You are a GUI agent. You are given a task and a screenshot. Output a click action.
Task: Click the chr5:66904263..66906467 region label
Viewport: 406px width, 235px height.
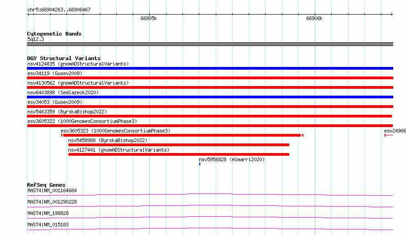(x=59, y=10)
